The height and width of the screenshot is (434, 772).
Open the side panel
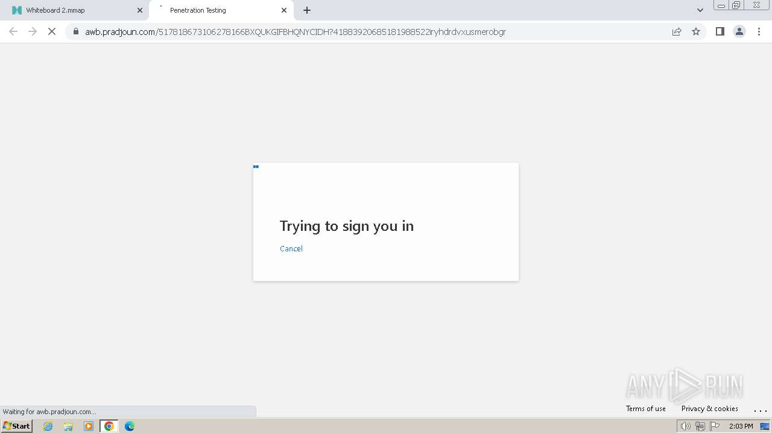720,31
